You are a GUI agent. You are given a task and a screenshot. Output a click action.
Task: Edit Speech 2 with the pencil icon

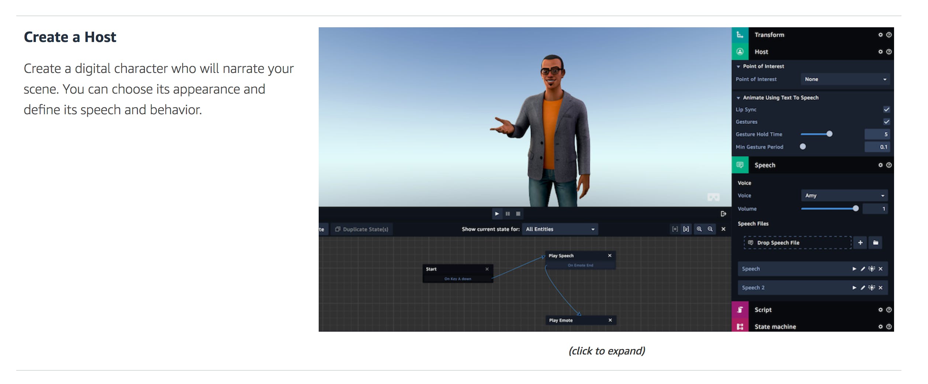tap(863, 288)
